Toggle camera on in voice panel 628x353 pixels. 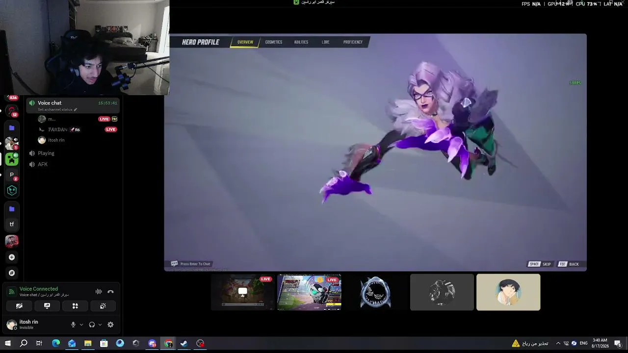pos(19,306)
